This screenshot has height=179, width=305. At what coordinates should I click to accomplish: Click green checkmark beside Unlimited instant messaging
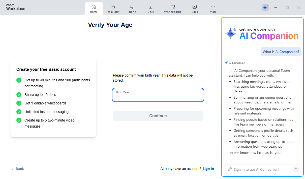19,112
